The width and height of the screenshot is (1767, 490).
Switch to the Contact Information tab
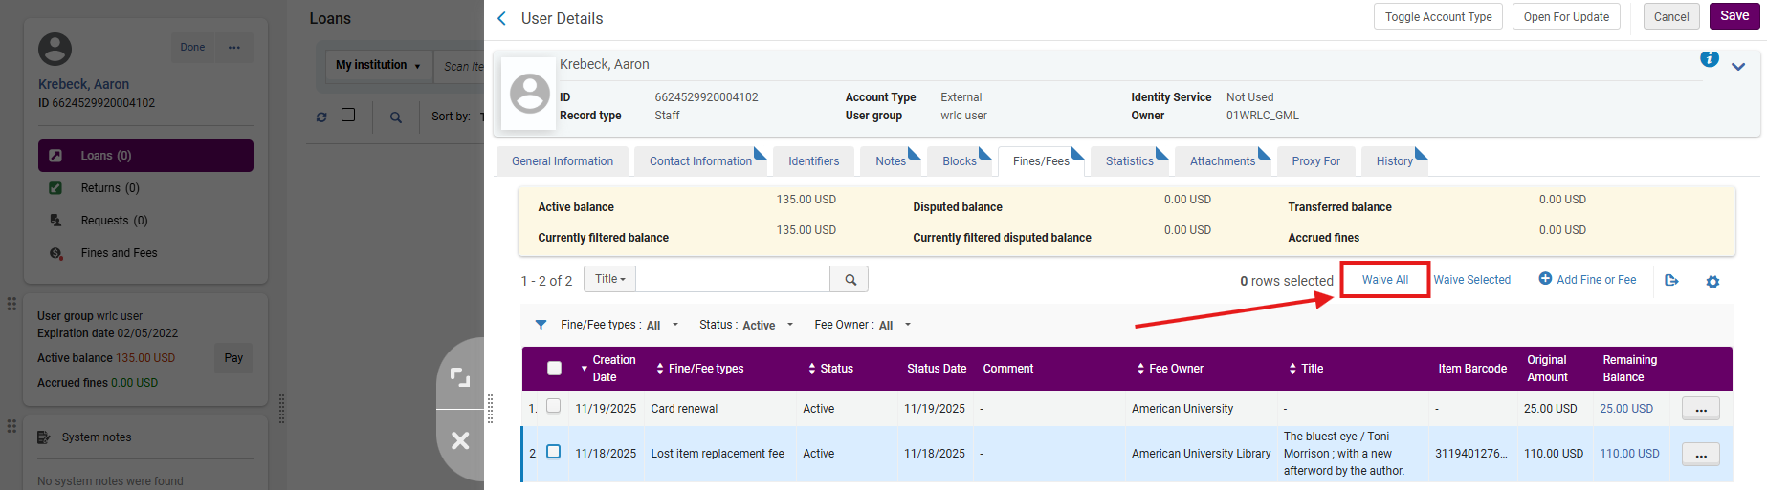pos(700,161)
